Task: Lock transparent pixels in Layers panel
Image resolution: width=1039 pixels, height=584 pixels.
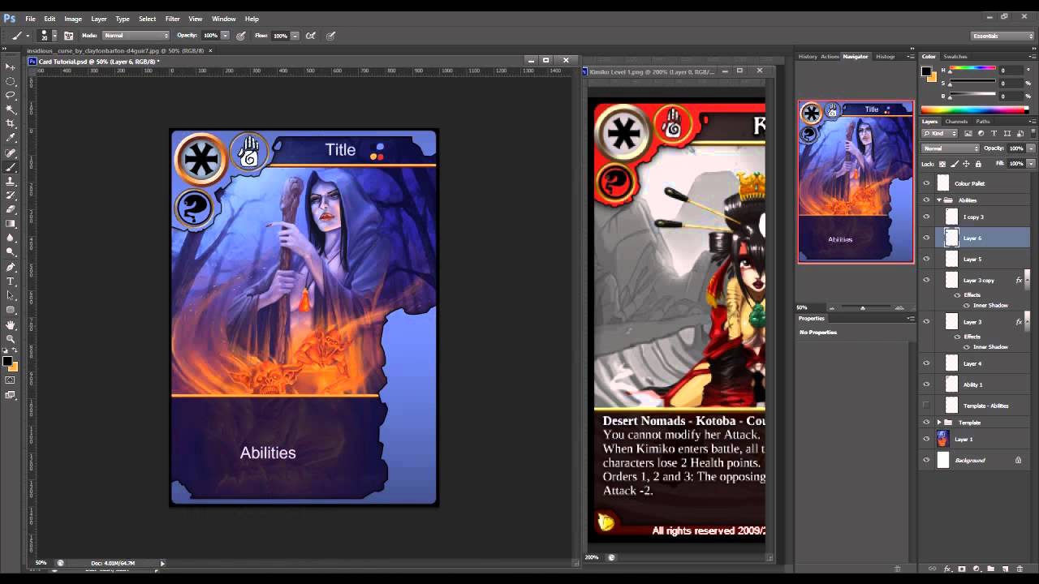Action: pyautogui.click(x=944, y=164)
